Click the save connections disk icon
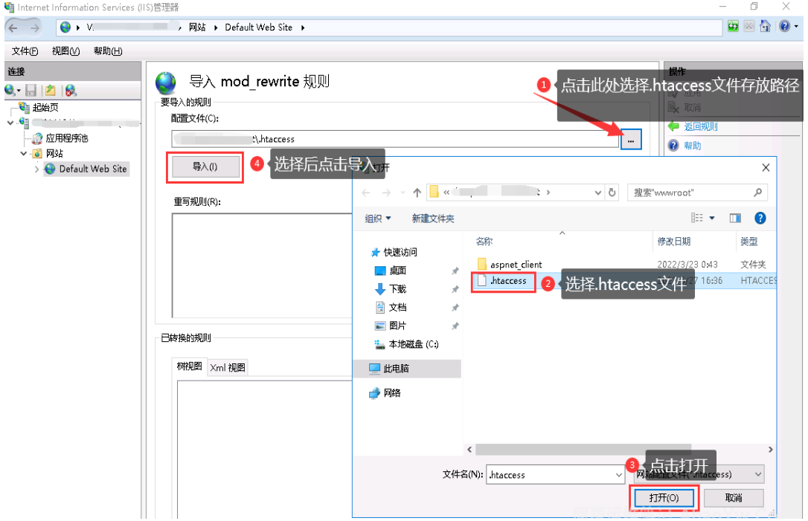 click(x=31, y=90)
